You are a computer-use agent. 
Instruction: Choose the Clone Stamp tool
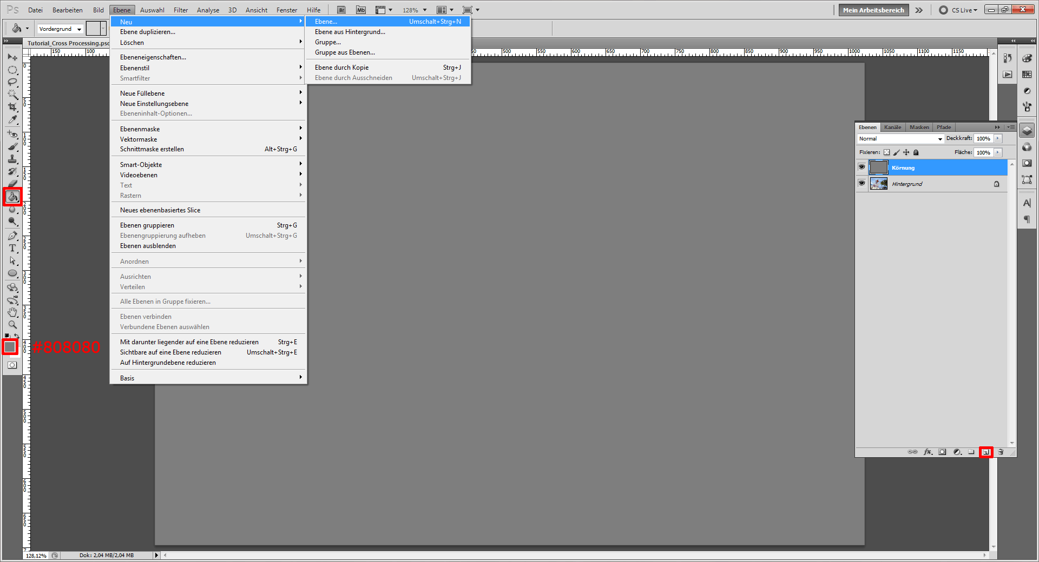pyautogui.click(x=12, y=159)
